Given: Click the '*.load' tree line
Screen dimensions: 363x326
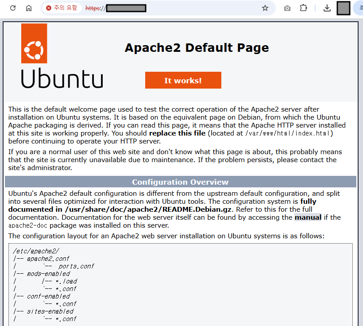Looking at the screenshot, I should point(66,281).
